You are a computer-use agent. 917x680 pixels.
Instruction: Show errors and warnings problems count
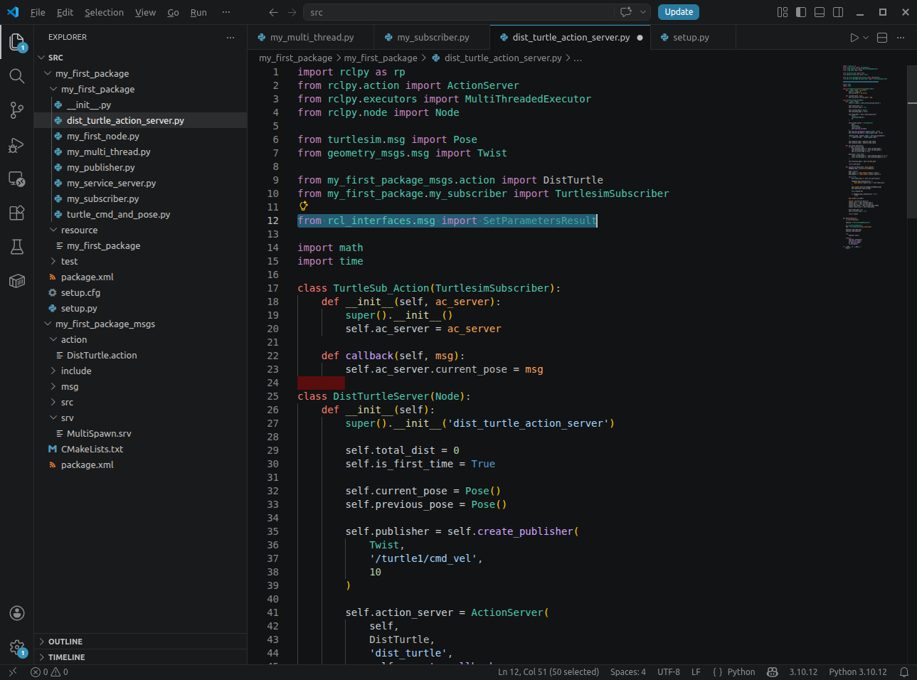click(50, 672)
